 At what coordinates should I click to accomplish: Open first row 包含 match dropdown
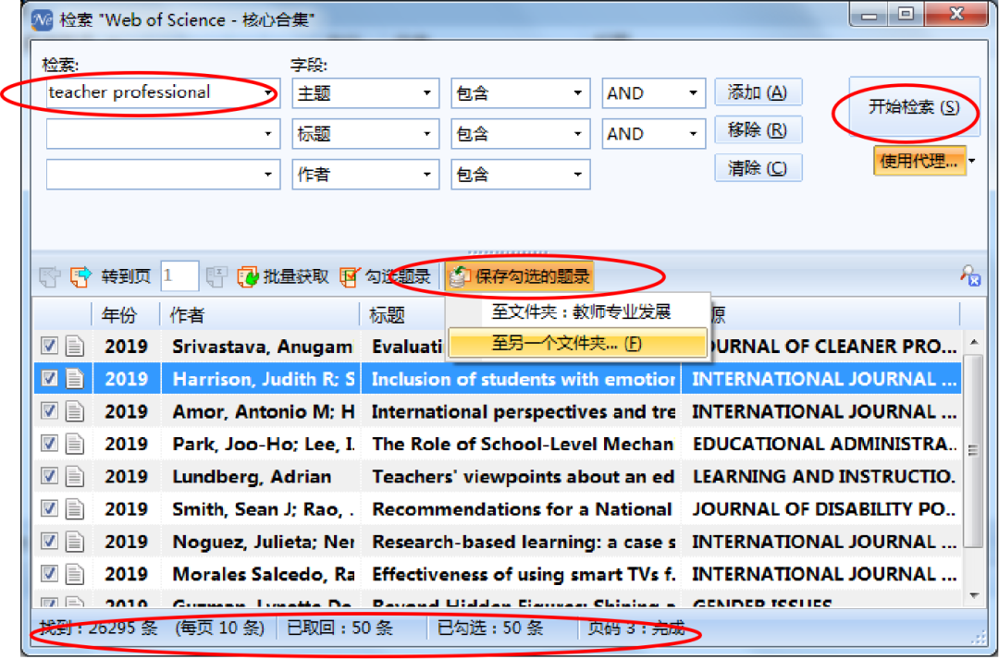521,93
